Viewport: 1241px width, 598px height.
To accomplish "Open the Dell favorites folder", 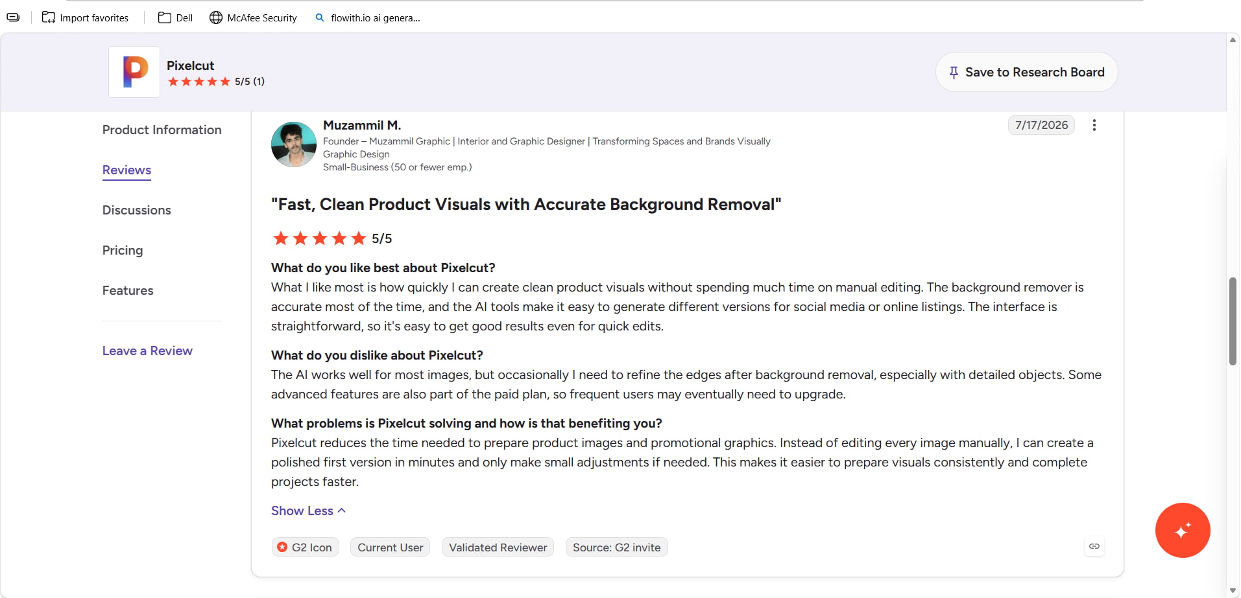I will tap(175, 17).
